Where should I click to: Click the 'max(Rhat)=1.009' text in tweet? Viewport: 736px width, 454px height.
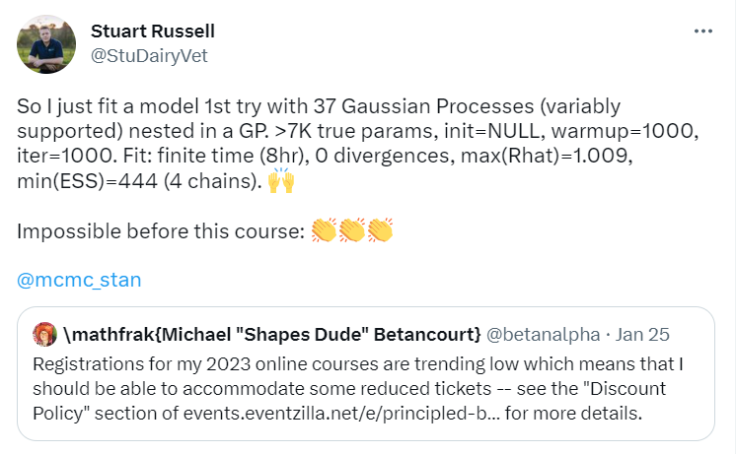point(547,156)
